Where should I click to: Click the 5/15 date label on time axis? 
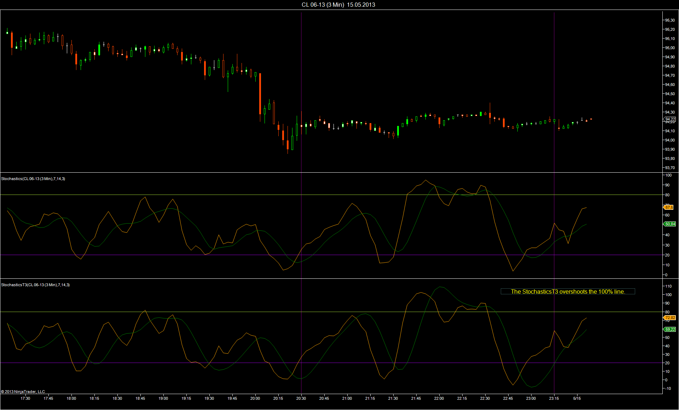point(577,398)
